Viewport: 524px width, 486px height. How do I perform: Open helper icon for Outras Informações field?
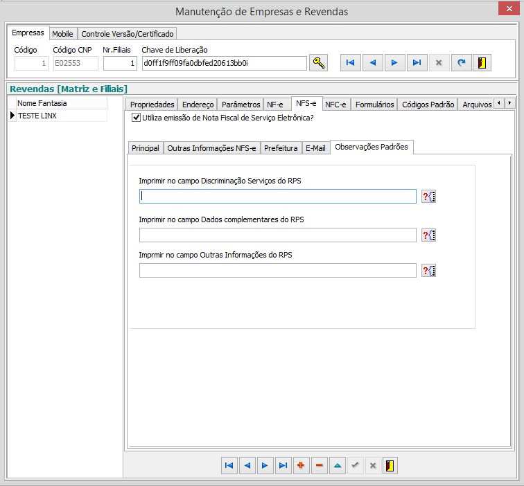click(428, 271)
